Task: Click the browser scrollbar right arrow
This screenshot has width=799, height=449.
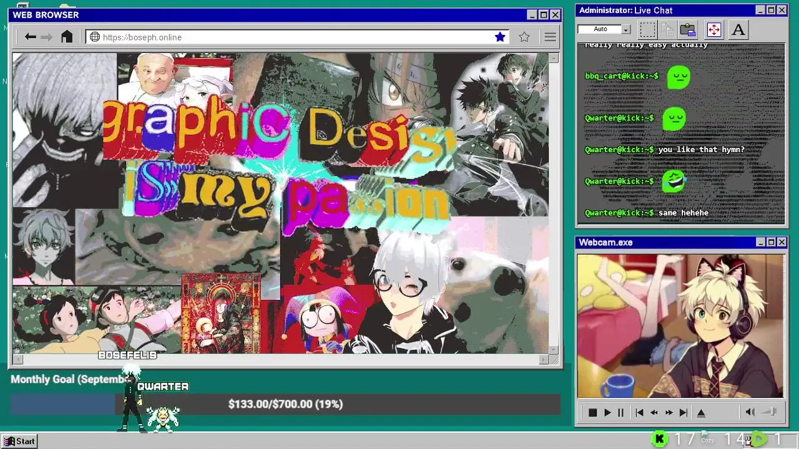Action: click(x=543, y=359)
